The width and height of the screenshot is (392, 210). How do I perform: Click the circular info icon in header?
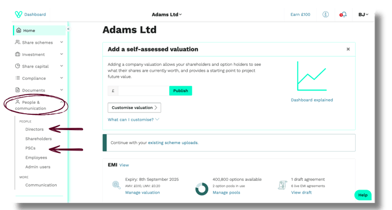[x=325, y=15]
